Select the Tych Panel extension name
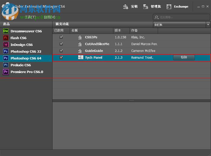The image size is (211, 156). coord(94,58)
